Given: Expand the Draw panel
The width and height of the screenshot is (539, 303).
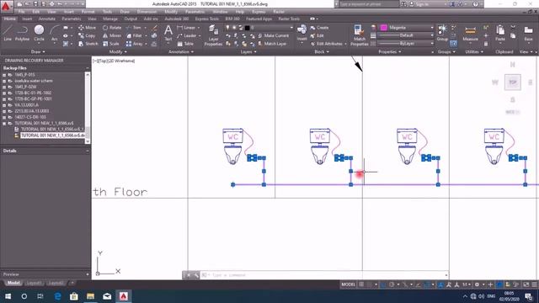Looking at the screenshot, I should pyautogui.click(x=38, y=52).
